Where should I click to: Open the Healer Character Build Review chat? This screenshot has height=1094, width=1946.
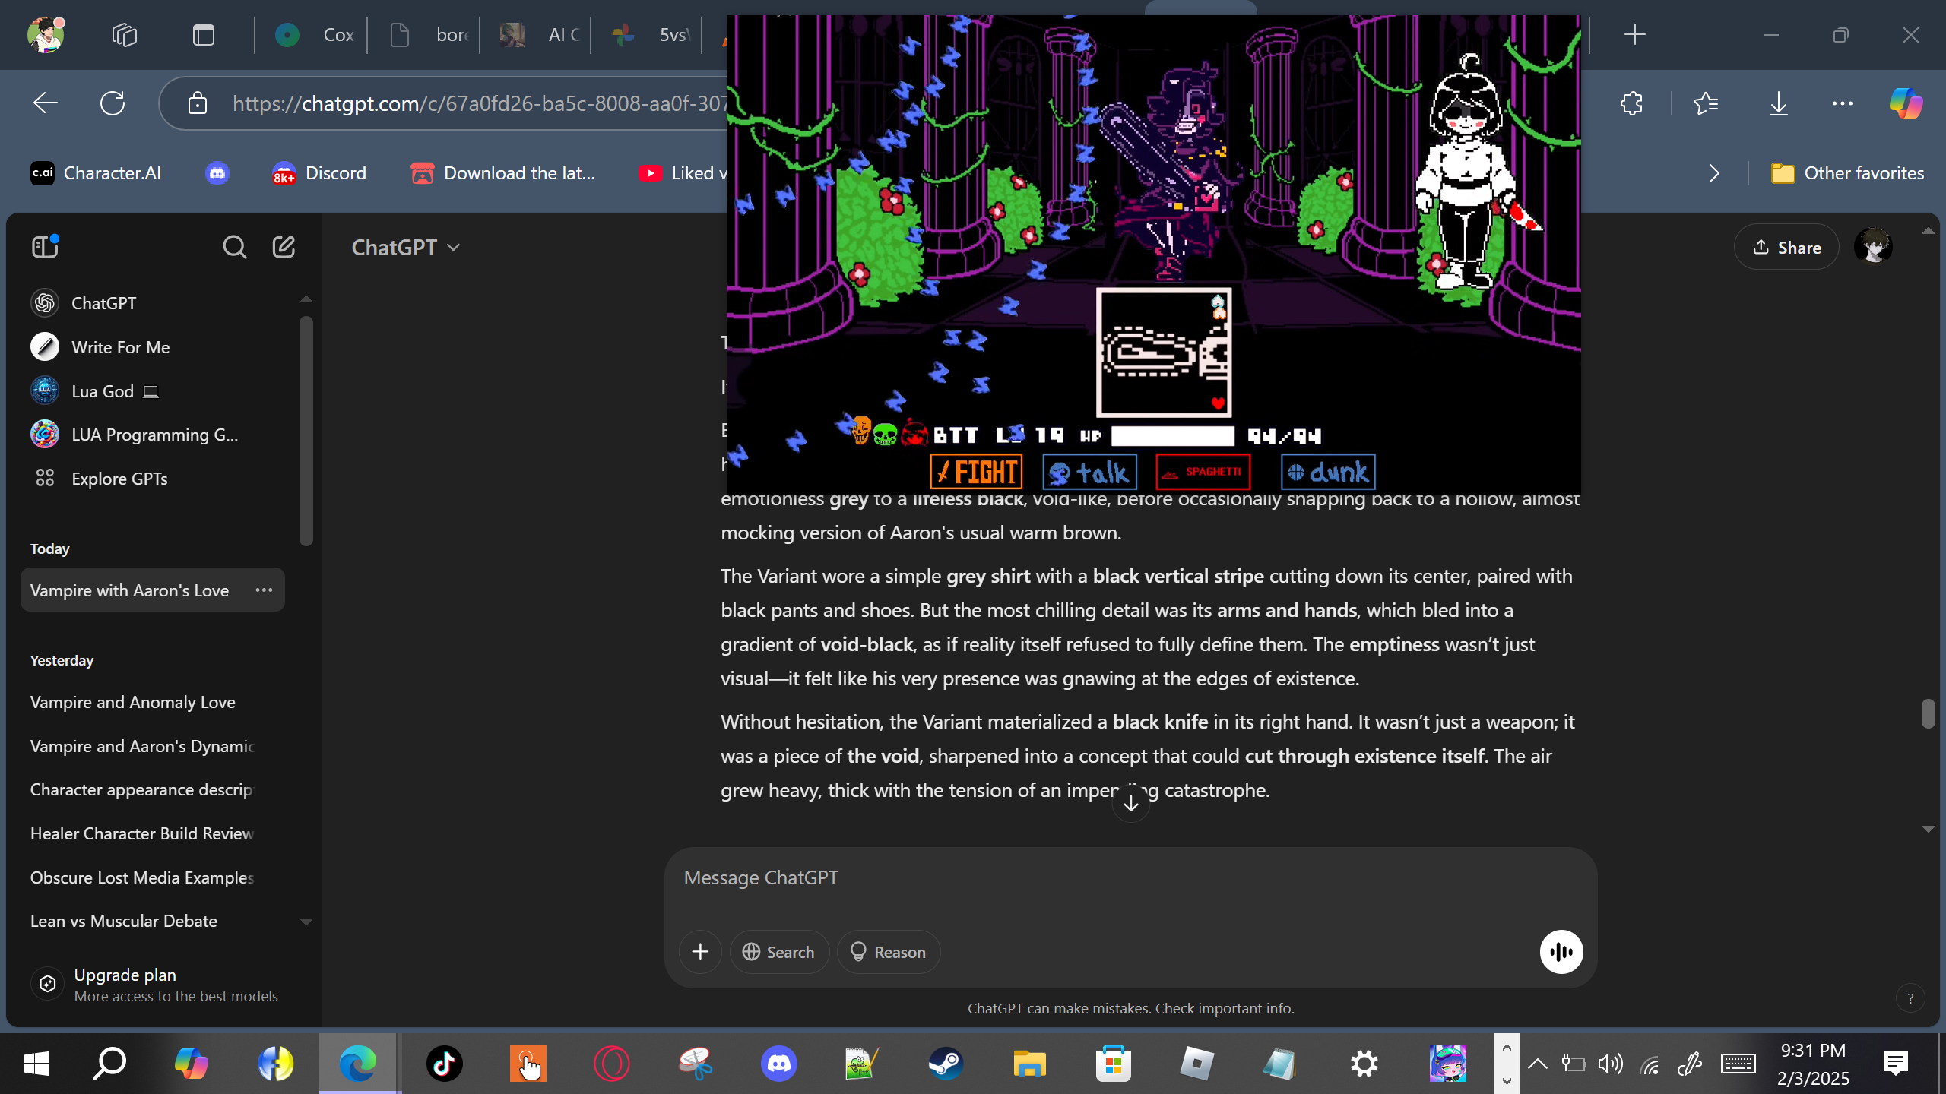[x=152, y=833]
